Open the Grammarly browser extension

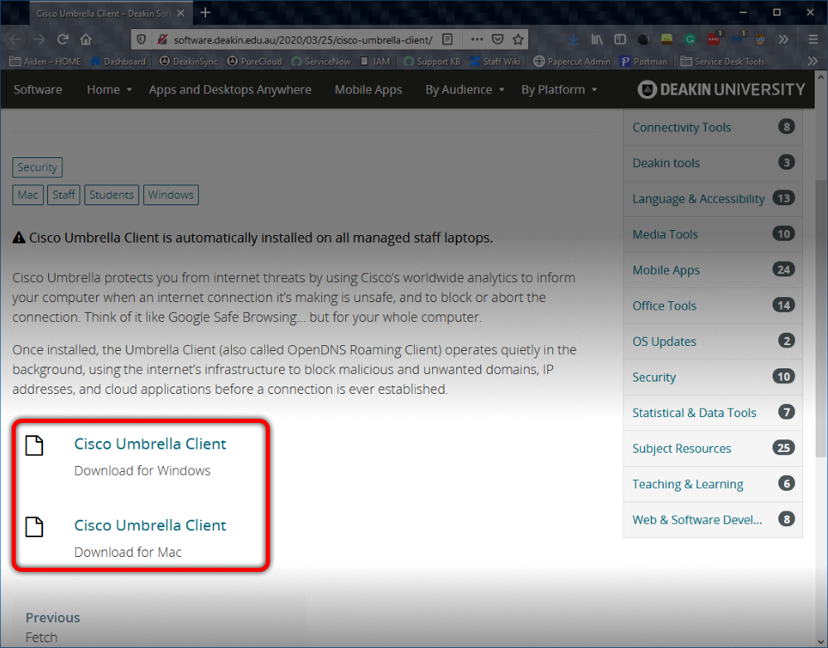pos(689,39)
